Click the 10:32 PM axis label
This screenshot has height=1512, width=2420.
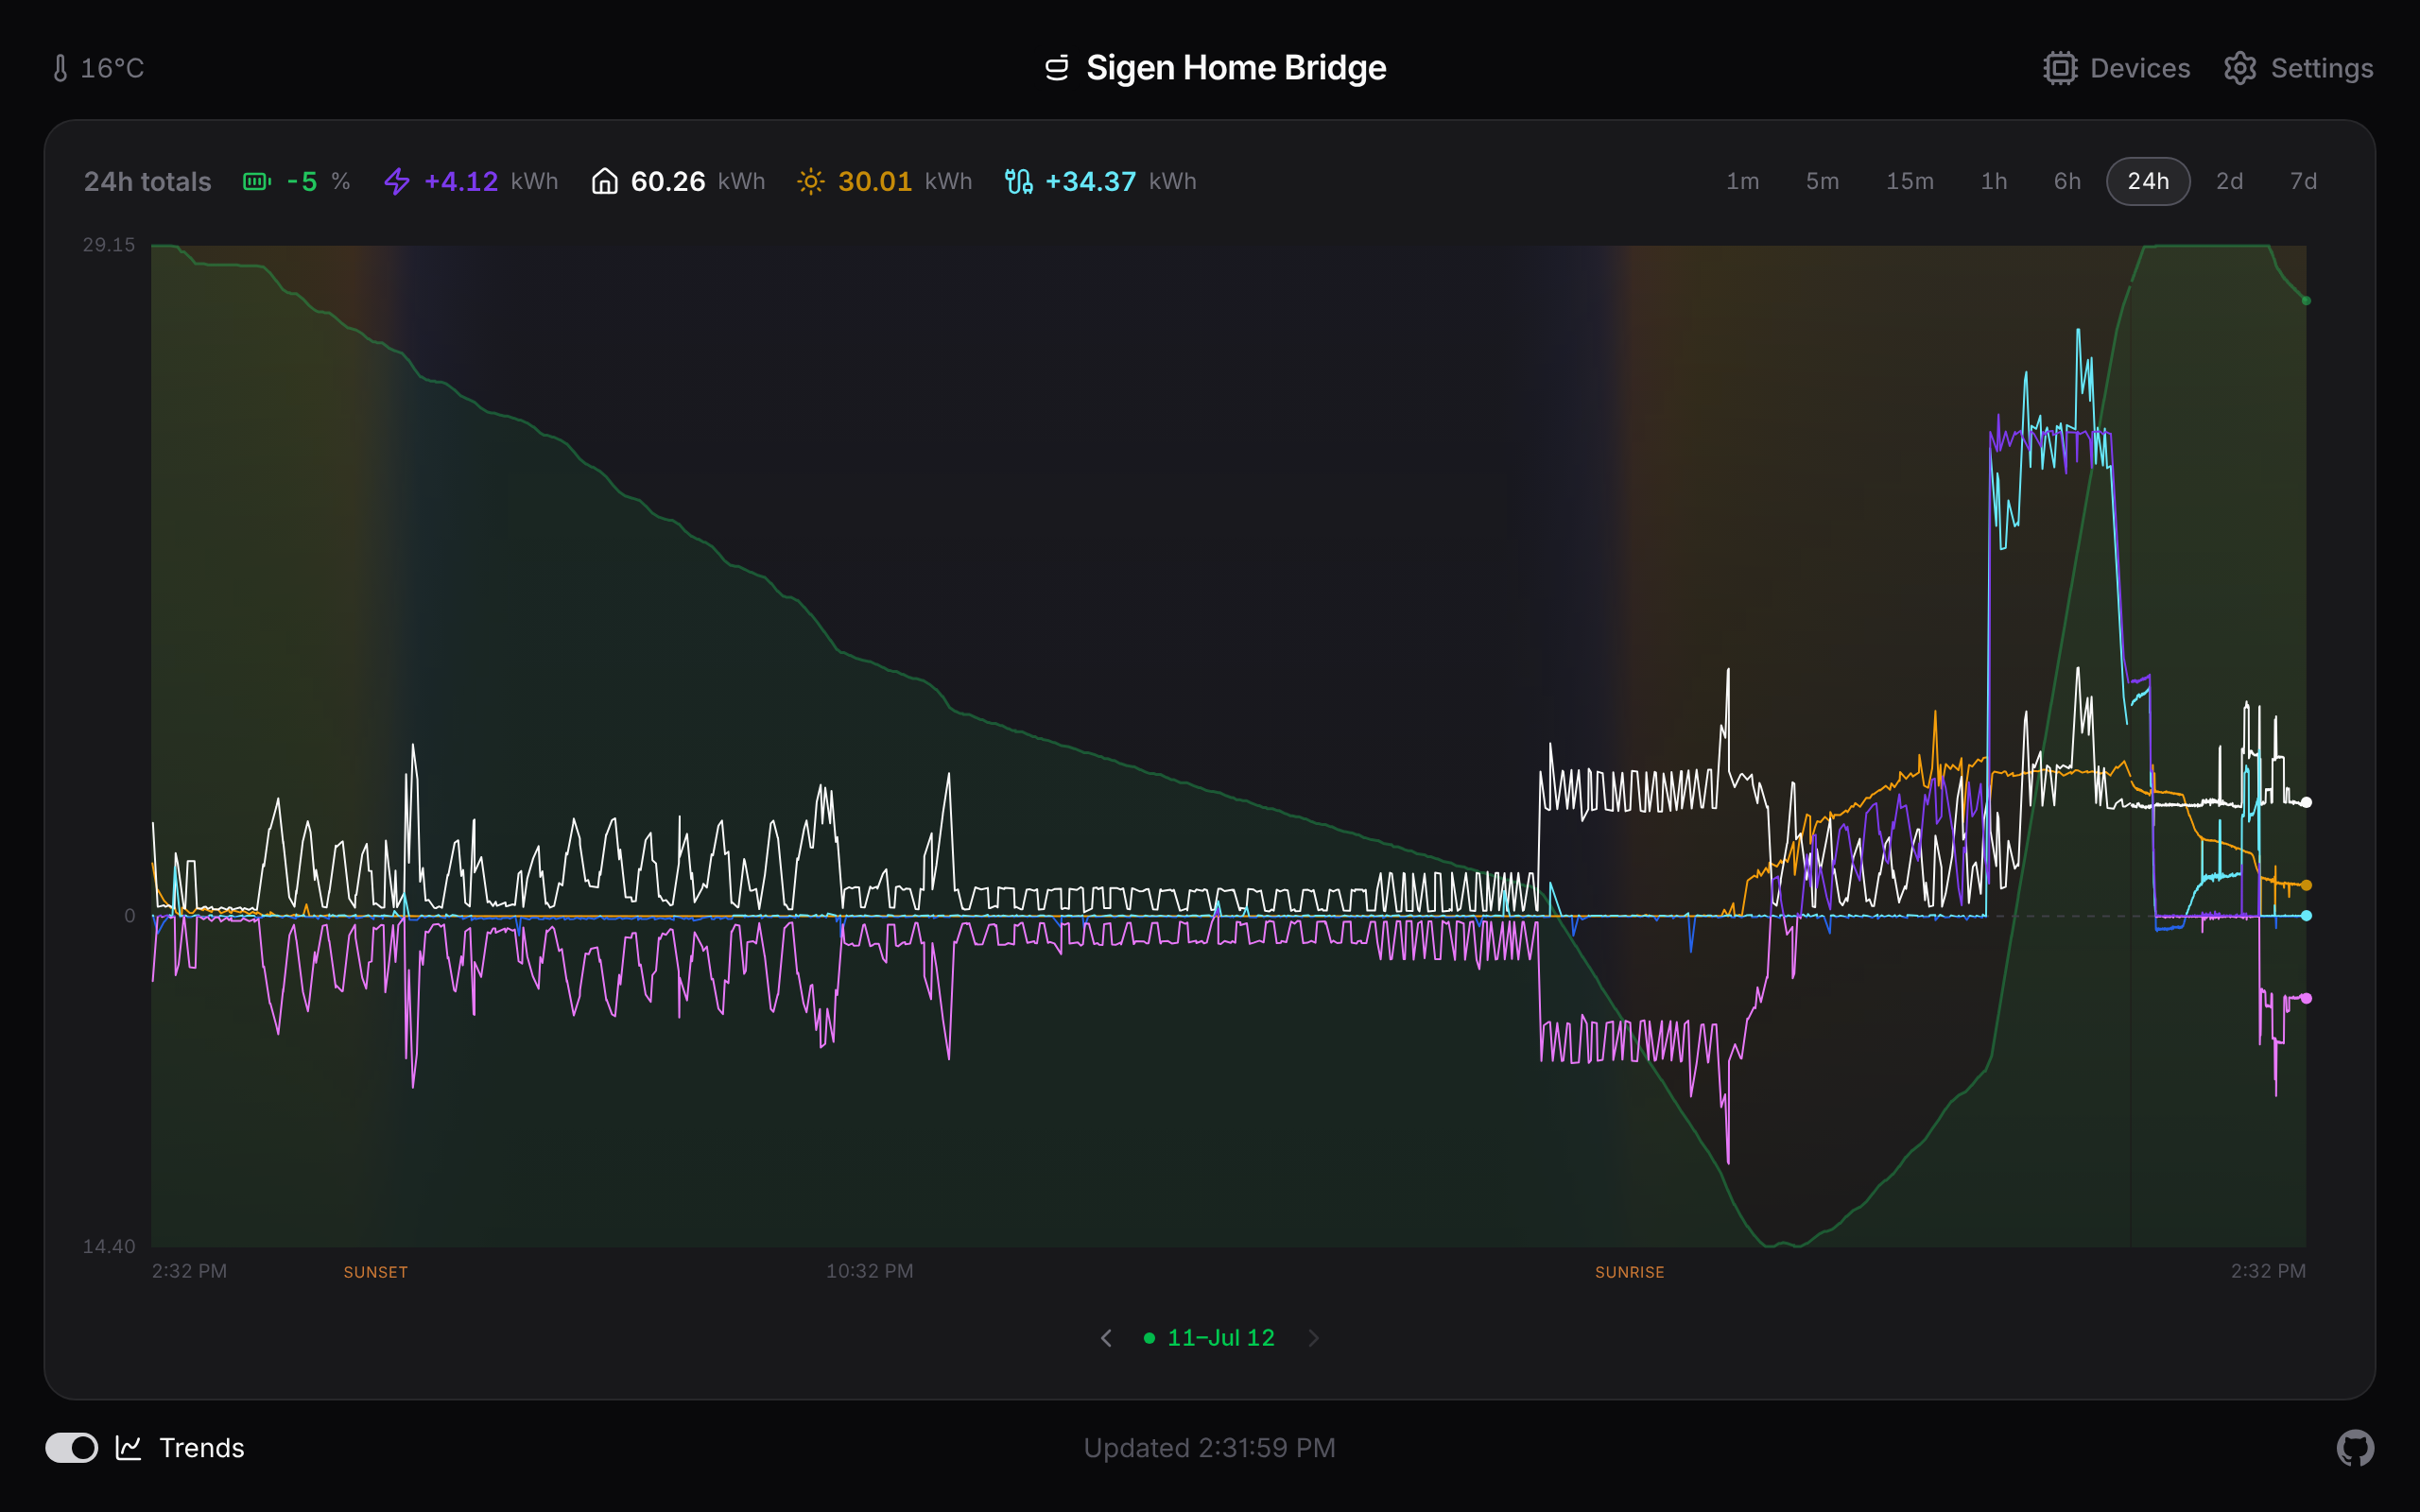click(869, 1271)
